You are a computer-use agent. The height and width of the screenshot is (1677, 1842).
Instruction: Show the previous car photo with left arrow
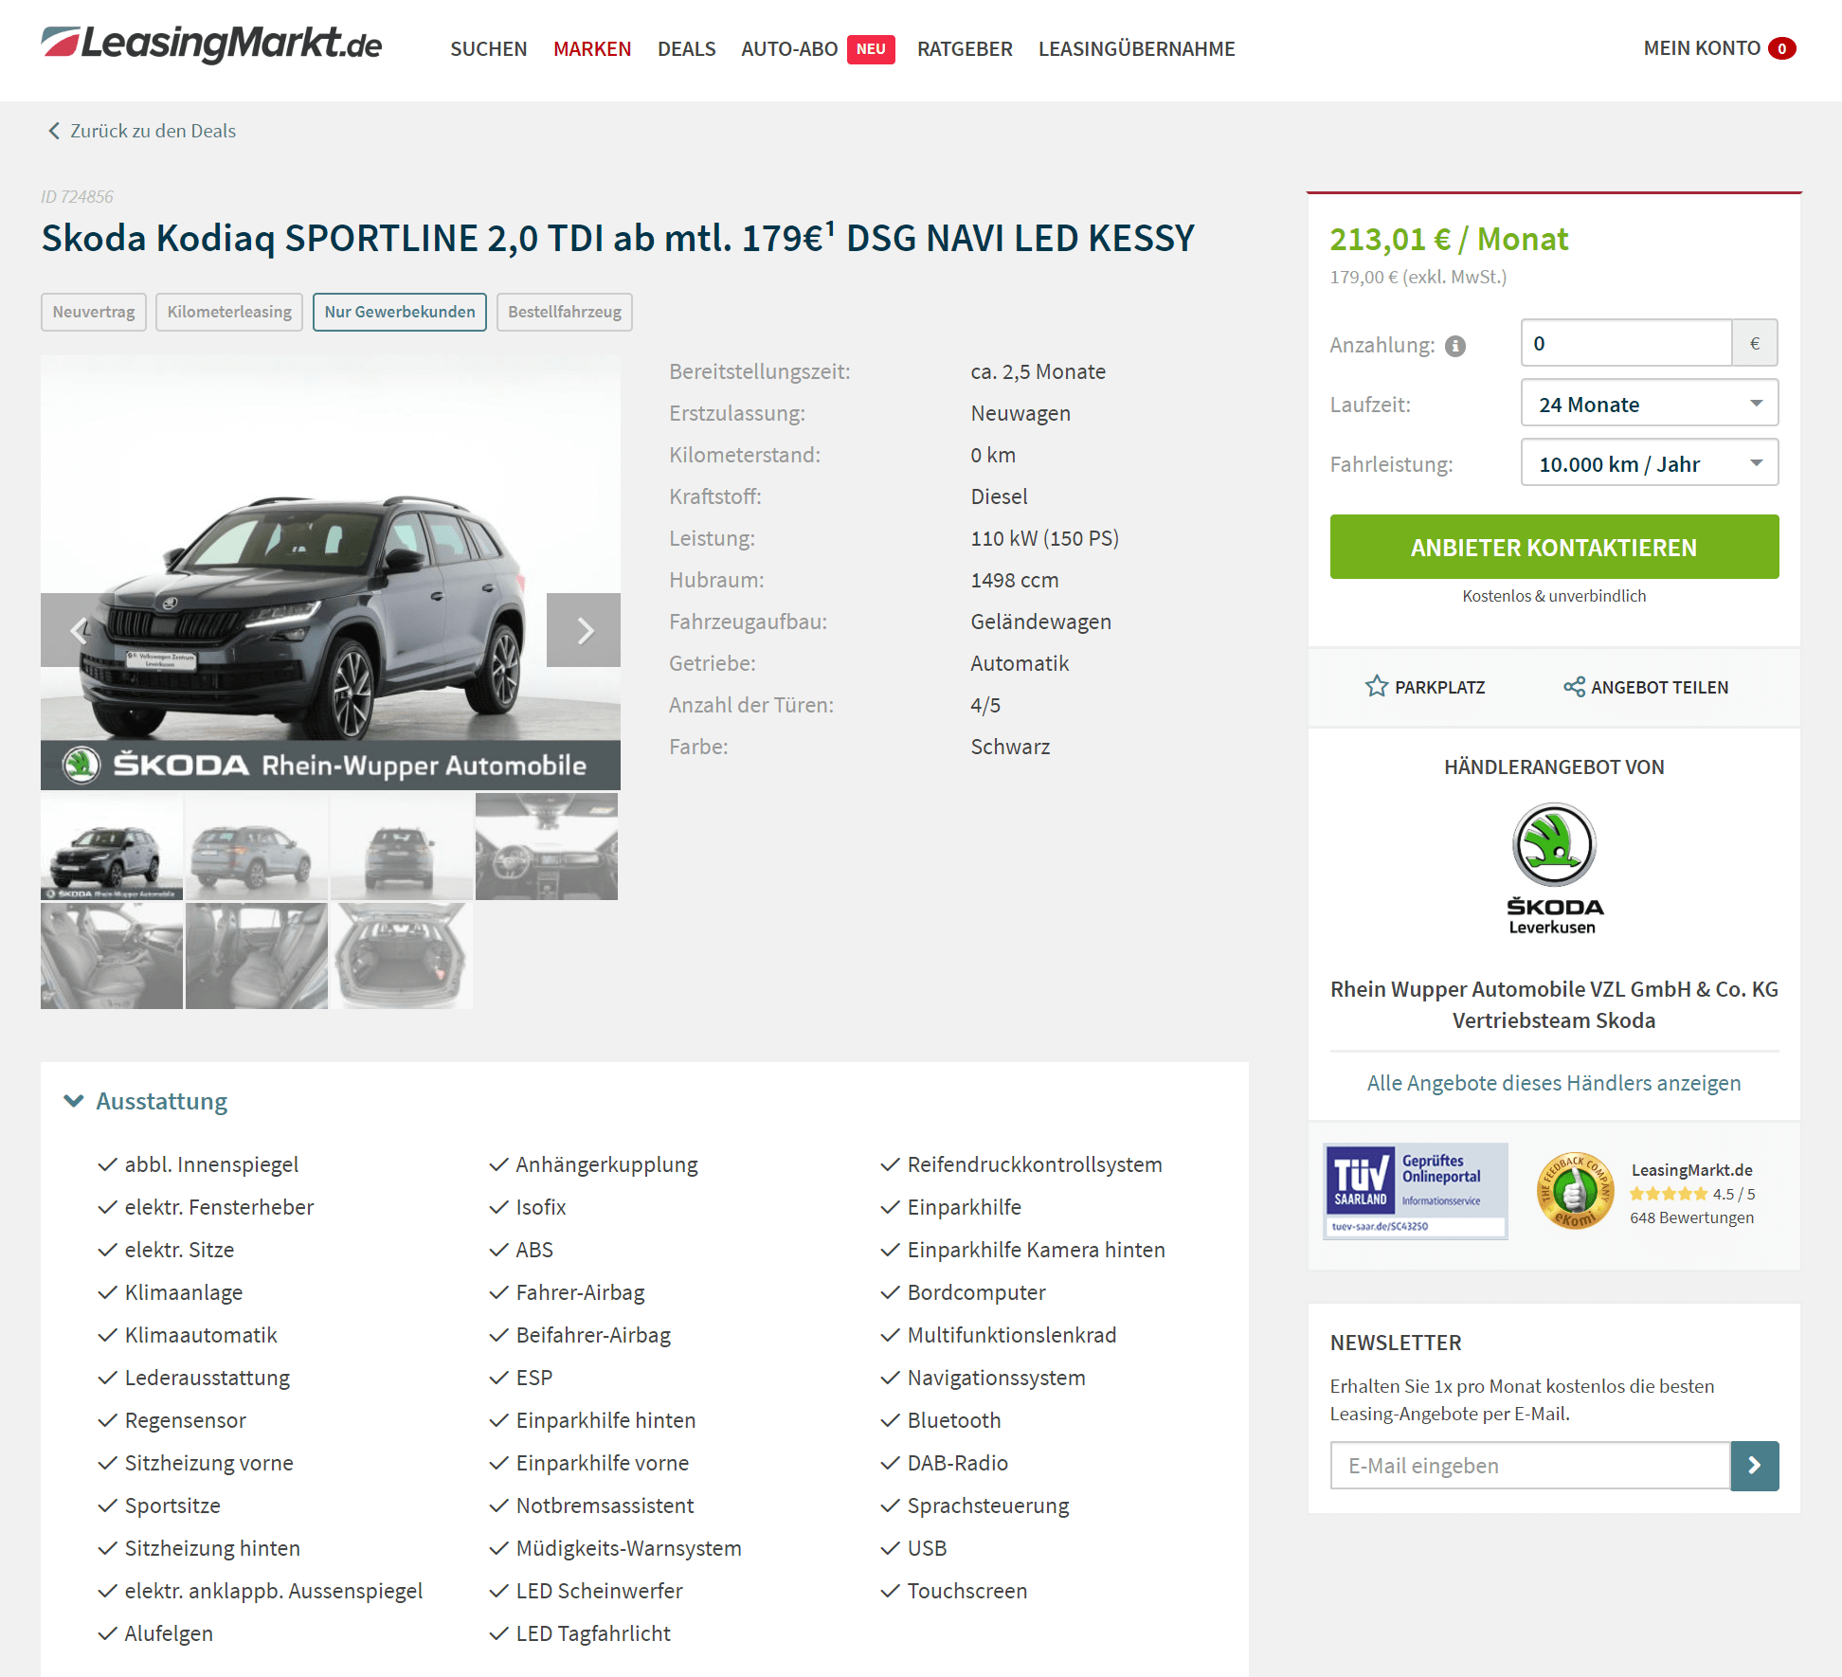[x=78, y=630]
